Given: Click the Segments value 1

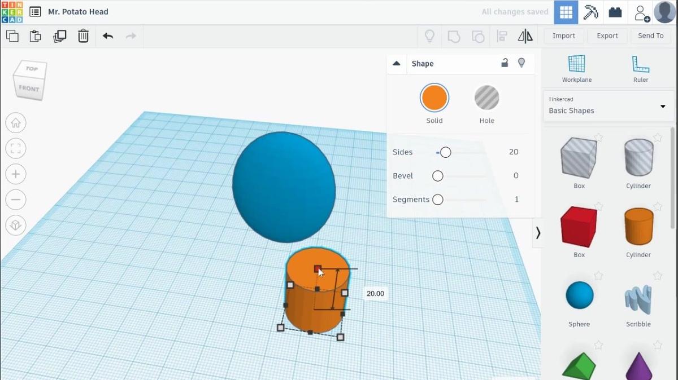Looking at the screenshot, I should click(516, 200).
